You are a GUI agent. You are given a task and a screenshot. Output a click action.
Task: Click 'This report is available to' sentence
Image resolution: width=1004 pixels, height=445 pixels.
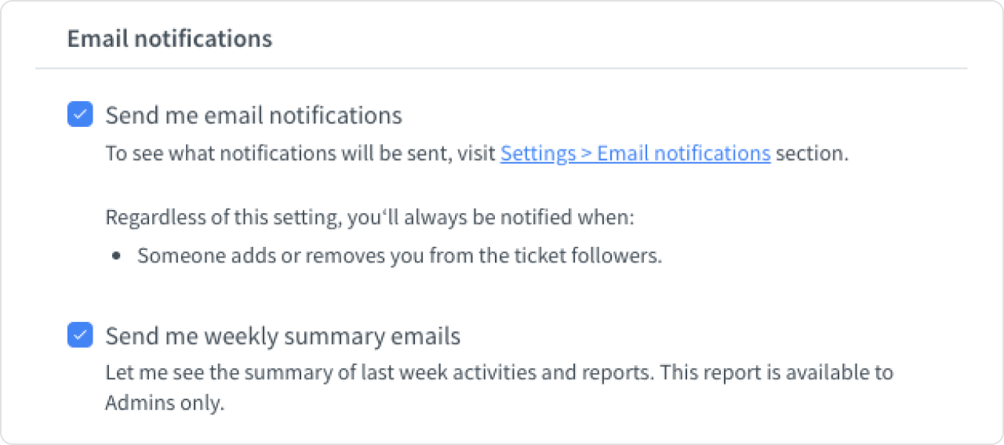click(777, 372)
